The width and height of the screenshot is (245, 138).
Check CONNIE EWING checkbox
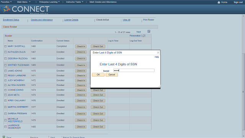(x=5, y=90)
